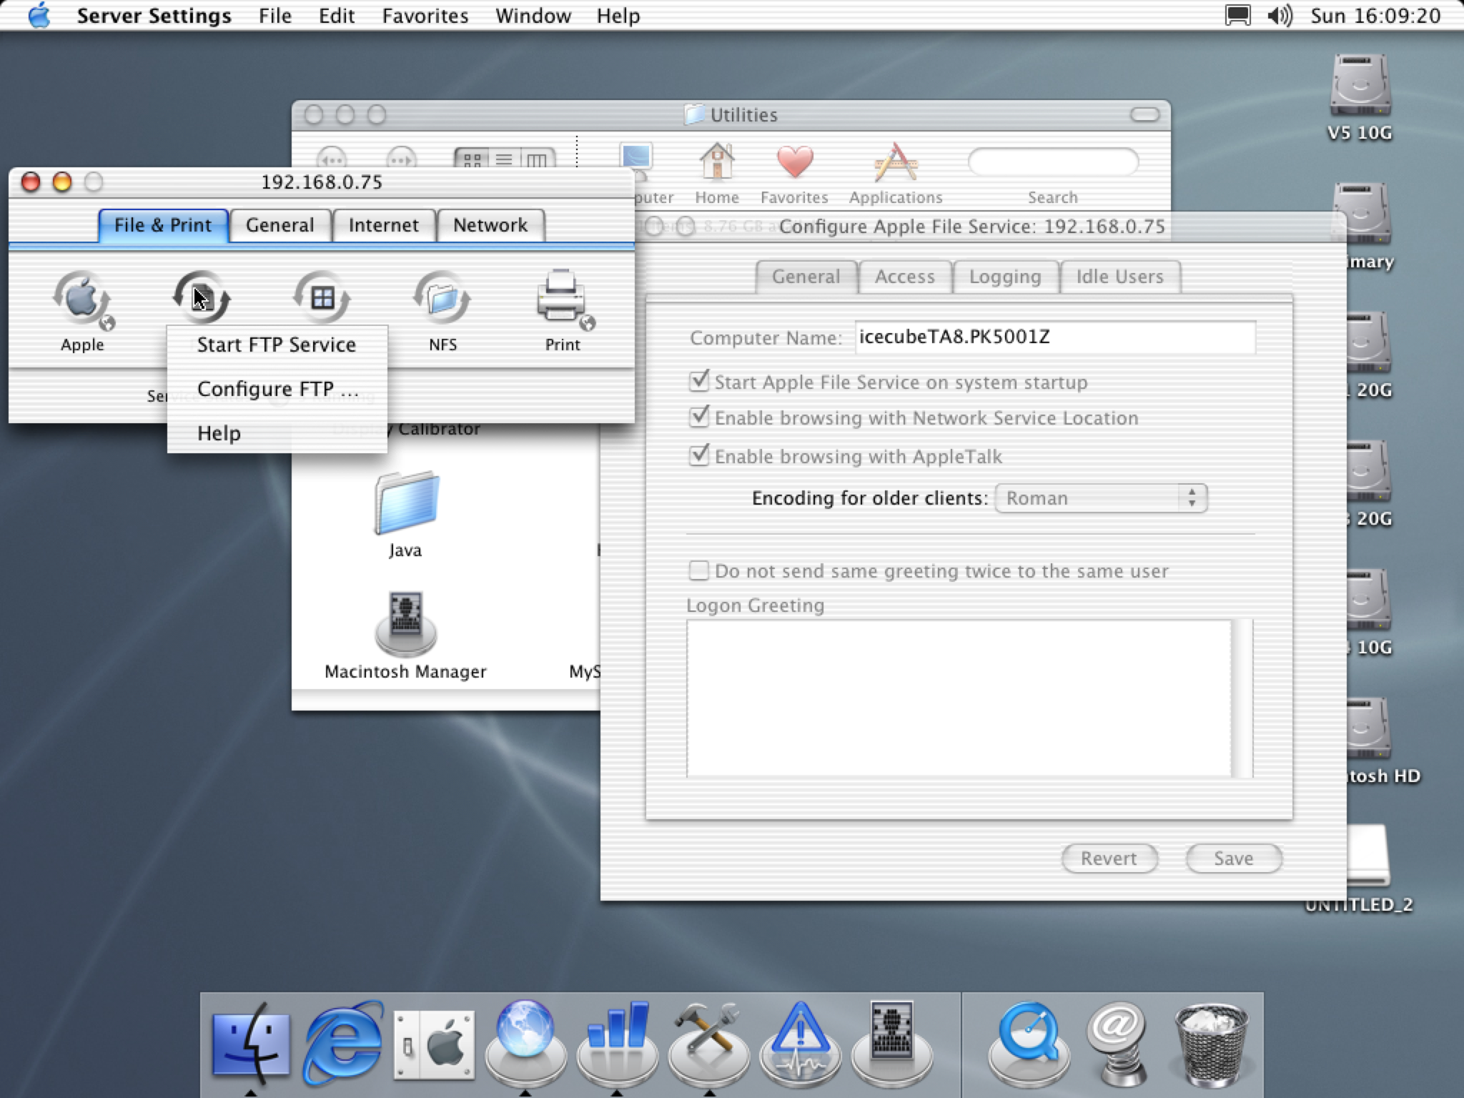Toggle browsing with Network Service Location
The height and width of the screenshot is (1098, 1464).
(x=698, y=417)
